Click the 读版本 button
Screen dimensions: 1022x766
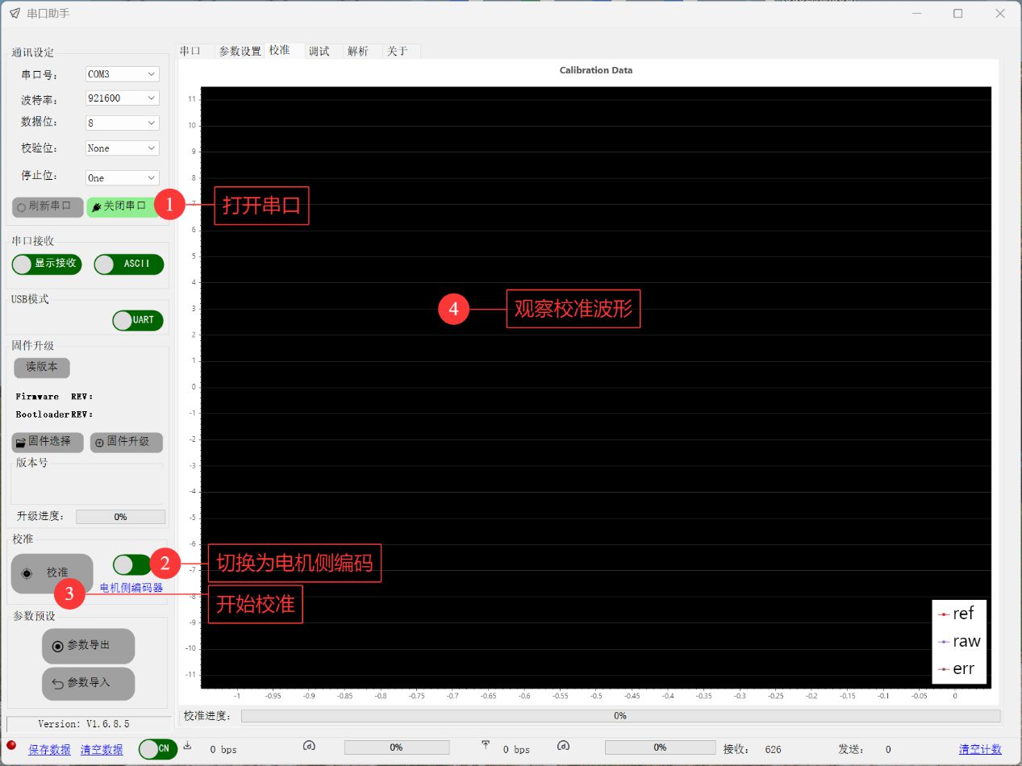[42, 367]
